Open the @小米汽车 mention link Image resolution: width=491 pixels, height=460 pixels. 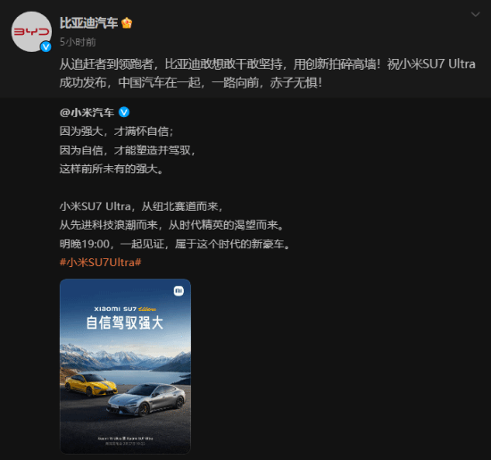(87, 113)
